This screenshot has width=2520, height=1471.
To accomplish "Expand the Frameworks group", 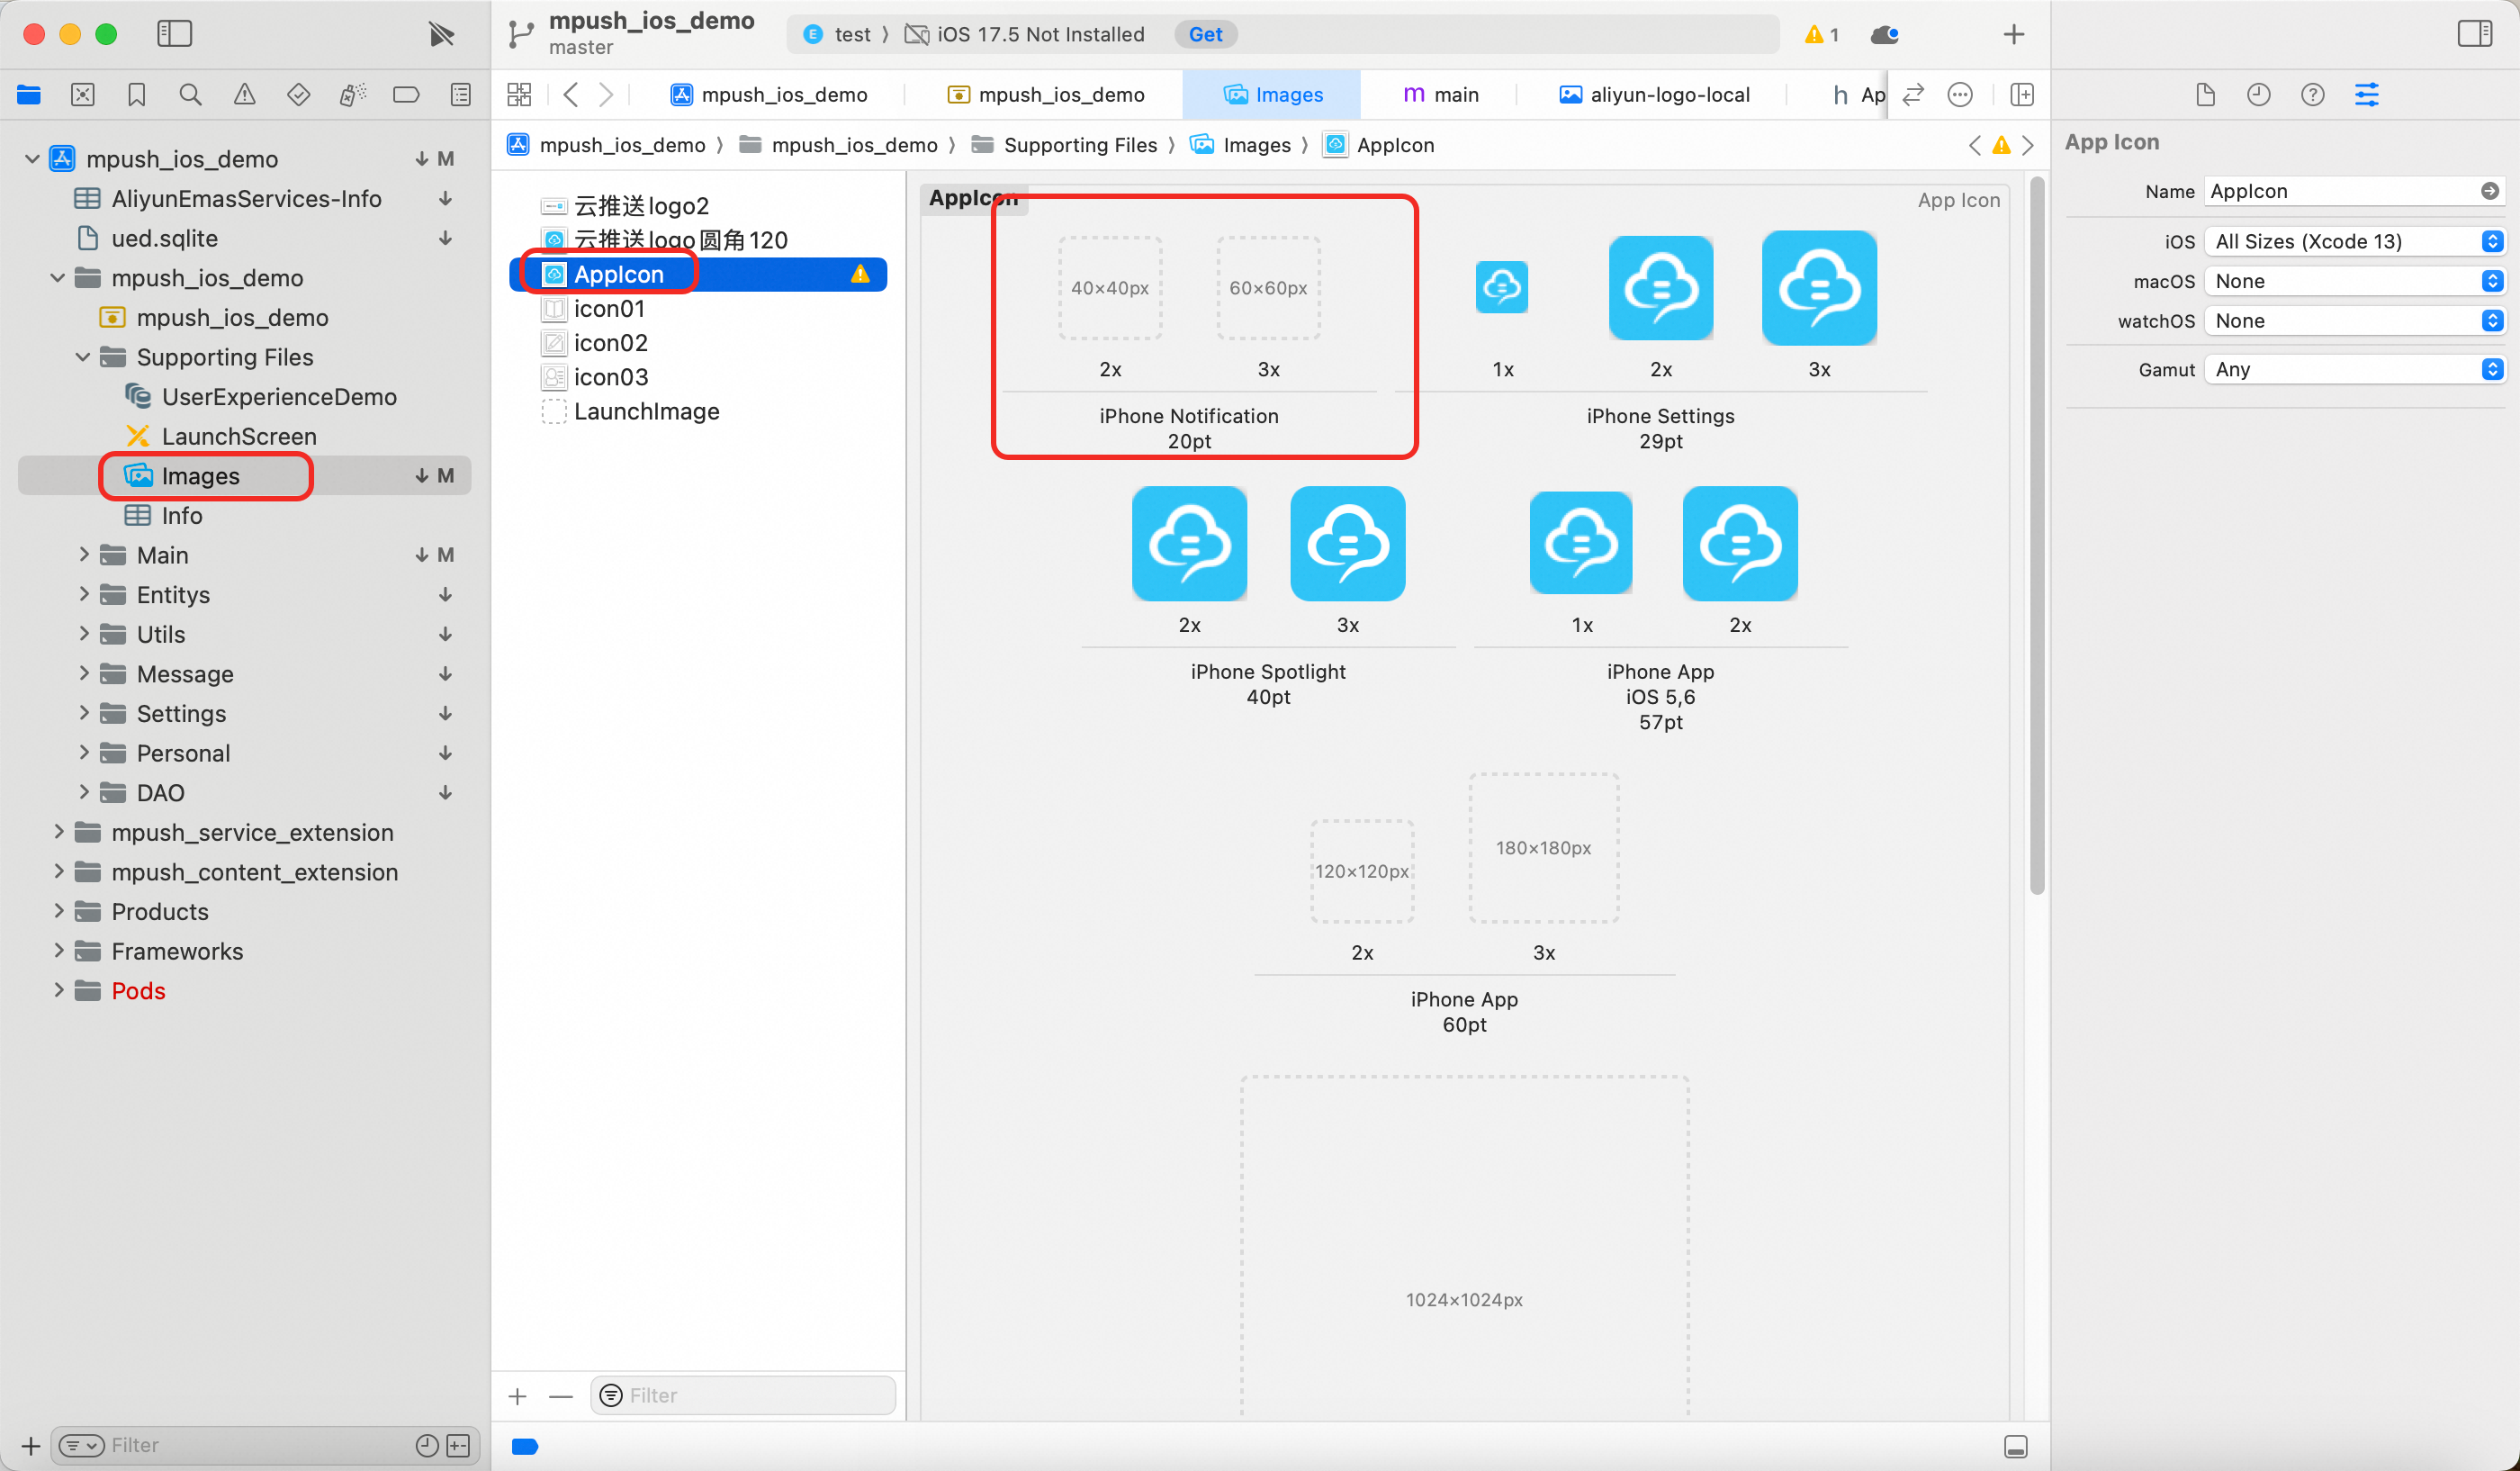I will pyautogui.click(x=58, y=950).
